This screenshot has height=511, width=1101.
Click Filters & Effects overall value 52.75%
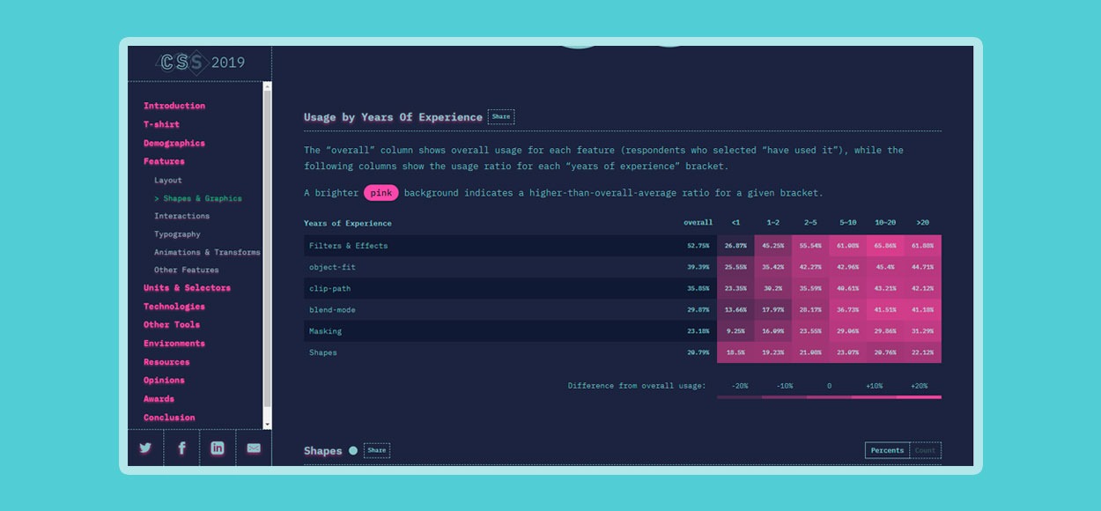(x=698, y=246)
